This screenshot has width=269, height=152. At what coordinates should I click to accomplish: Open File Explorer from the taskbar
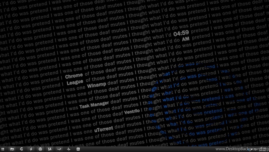(12, 149)
